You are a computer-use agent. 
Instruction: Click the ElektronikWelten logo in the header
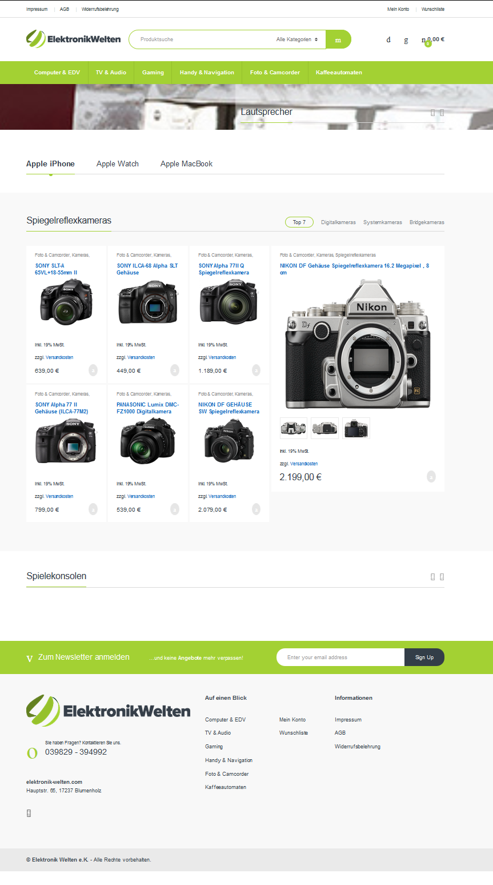(x=73, y=39)
